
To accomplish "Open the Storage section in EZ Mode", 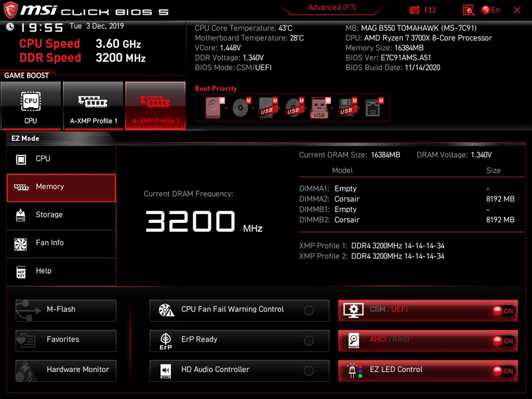I will 61,215.
